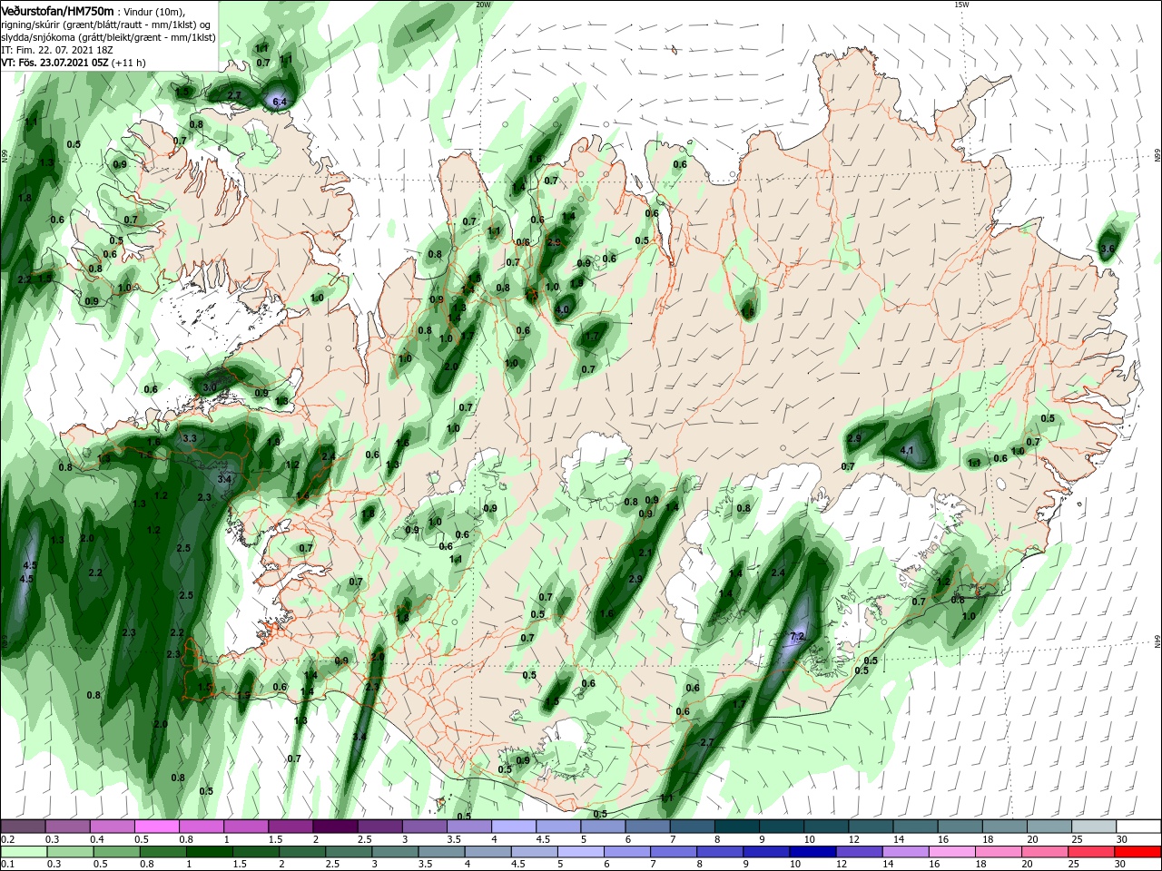Select the magenta 0.5 swatch in the purple legend row
The height and width of the screenshot is (871, 1162).
click(x=156, y=827)
